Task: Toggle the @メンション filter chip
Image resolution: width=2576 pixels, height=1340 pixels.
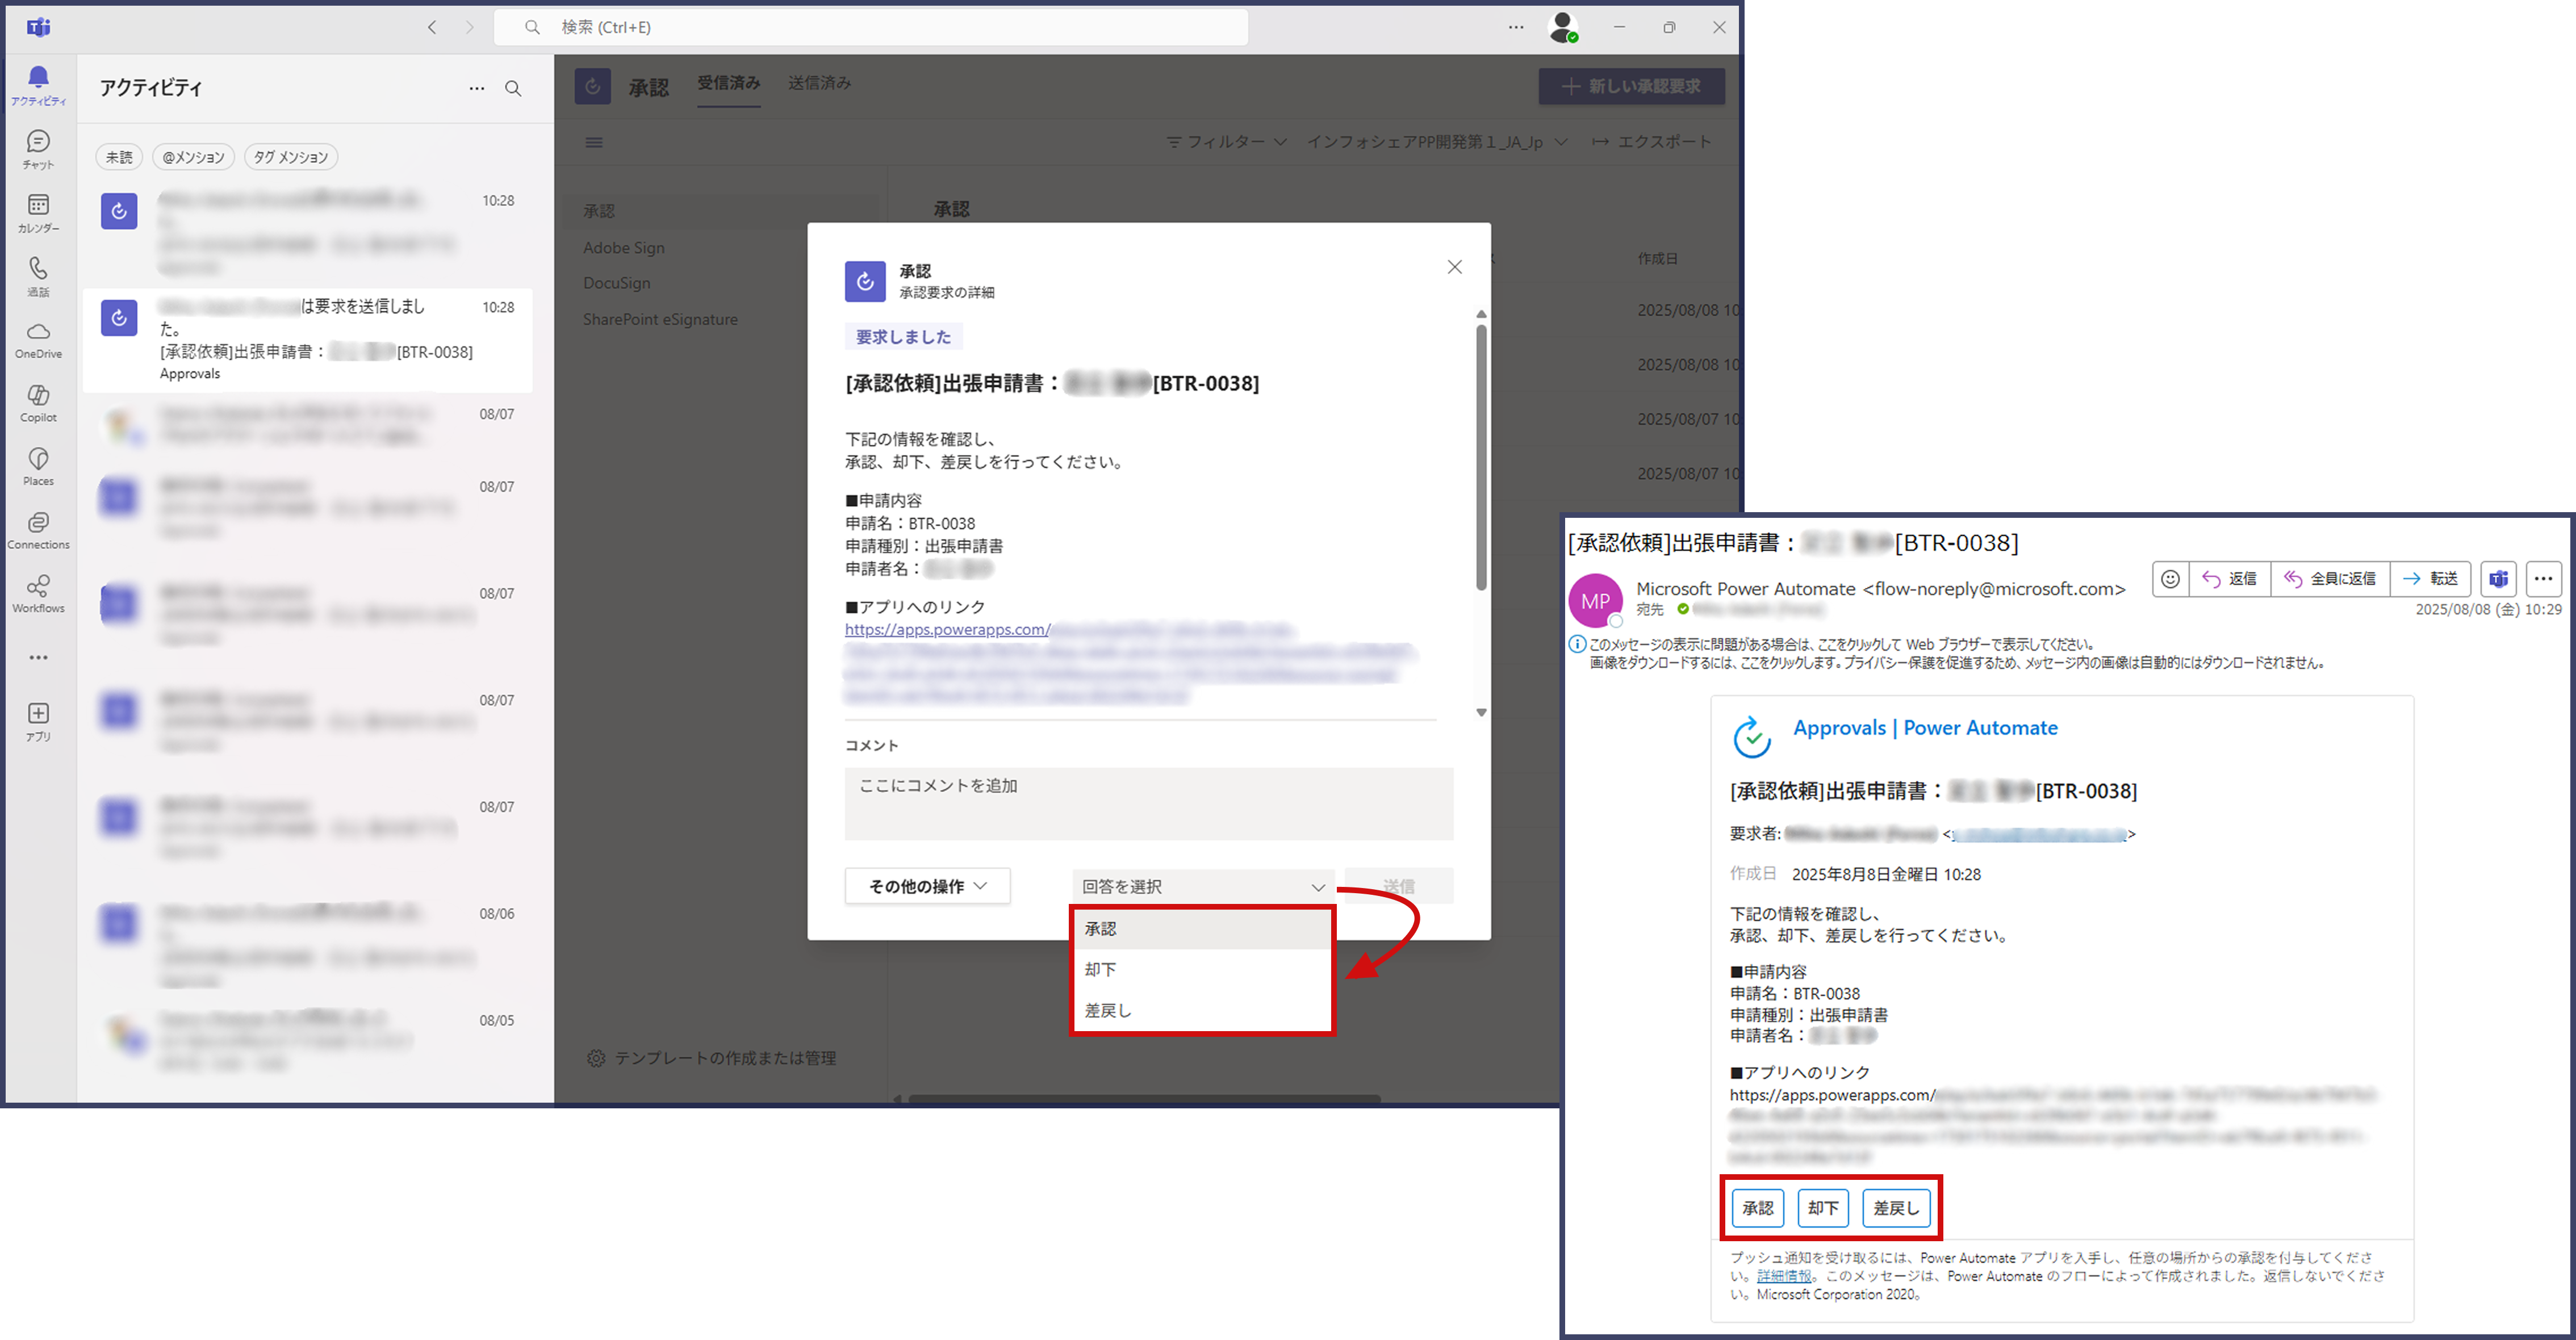Action: (193, 157)
